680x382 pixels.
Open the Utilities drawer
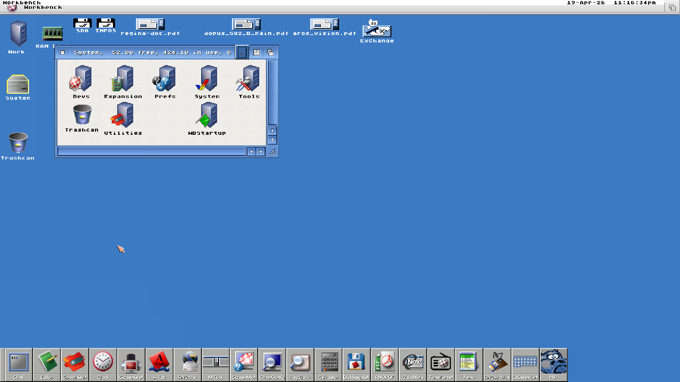pos(123,118)
